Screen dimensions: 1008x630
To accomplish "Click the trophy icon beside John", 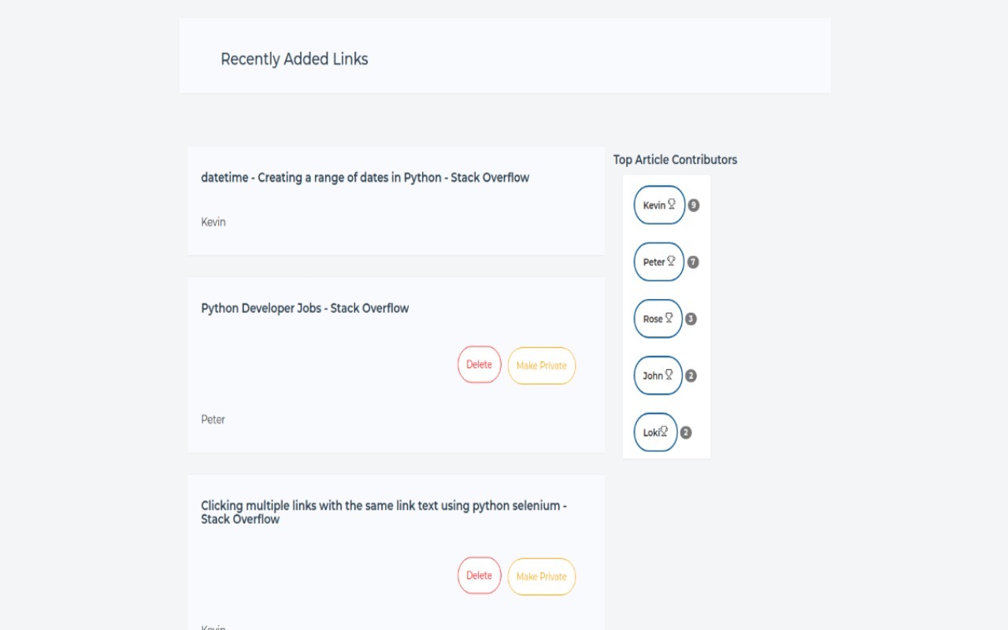I will click(x=669, y=375).
